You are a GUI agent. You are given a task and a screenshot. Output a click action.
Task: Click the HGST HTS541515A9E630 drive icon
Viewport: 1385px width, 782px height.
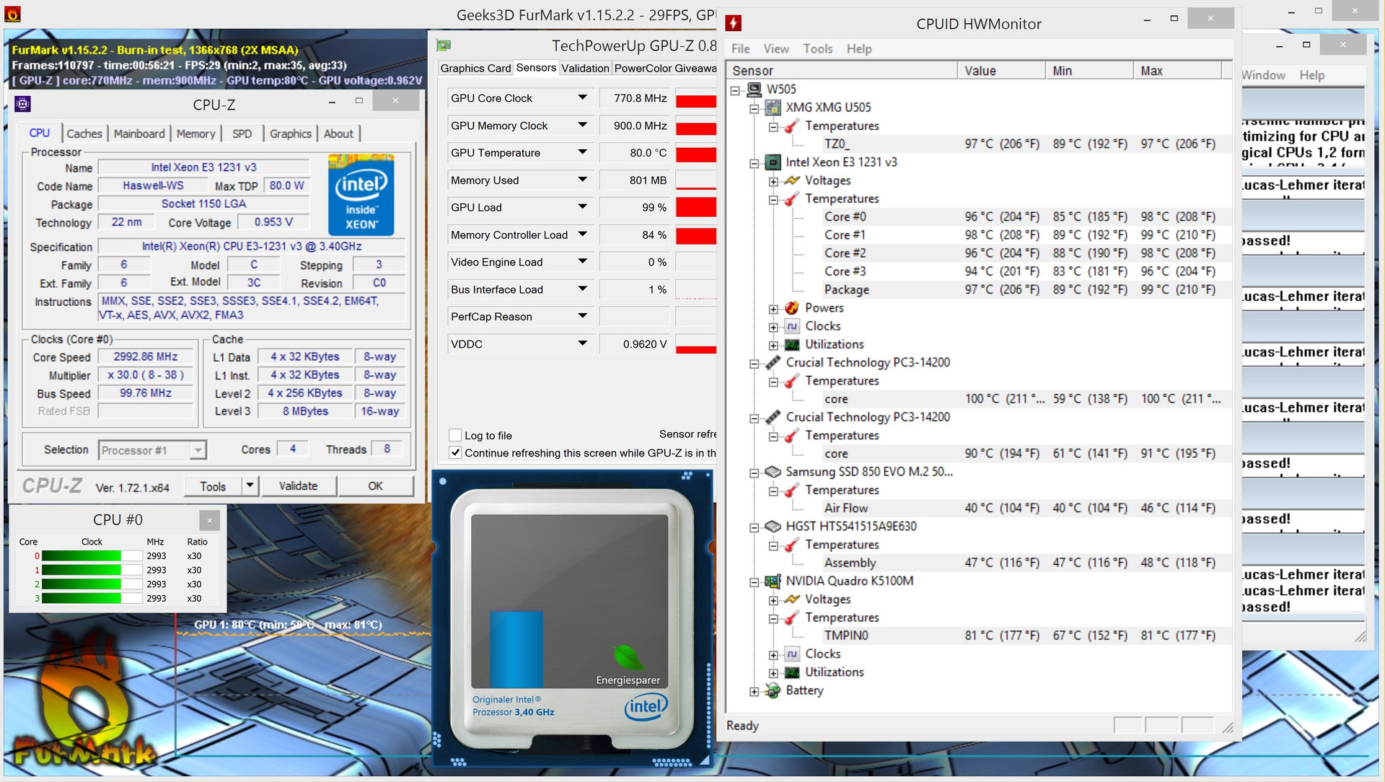tap(773, 527)
